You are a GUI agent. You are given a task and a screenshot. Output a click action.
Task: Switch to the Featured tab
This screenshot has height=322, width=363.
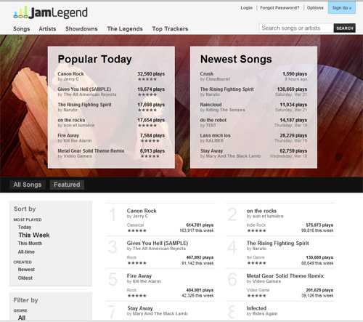click(67, 185)
